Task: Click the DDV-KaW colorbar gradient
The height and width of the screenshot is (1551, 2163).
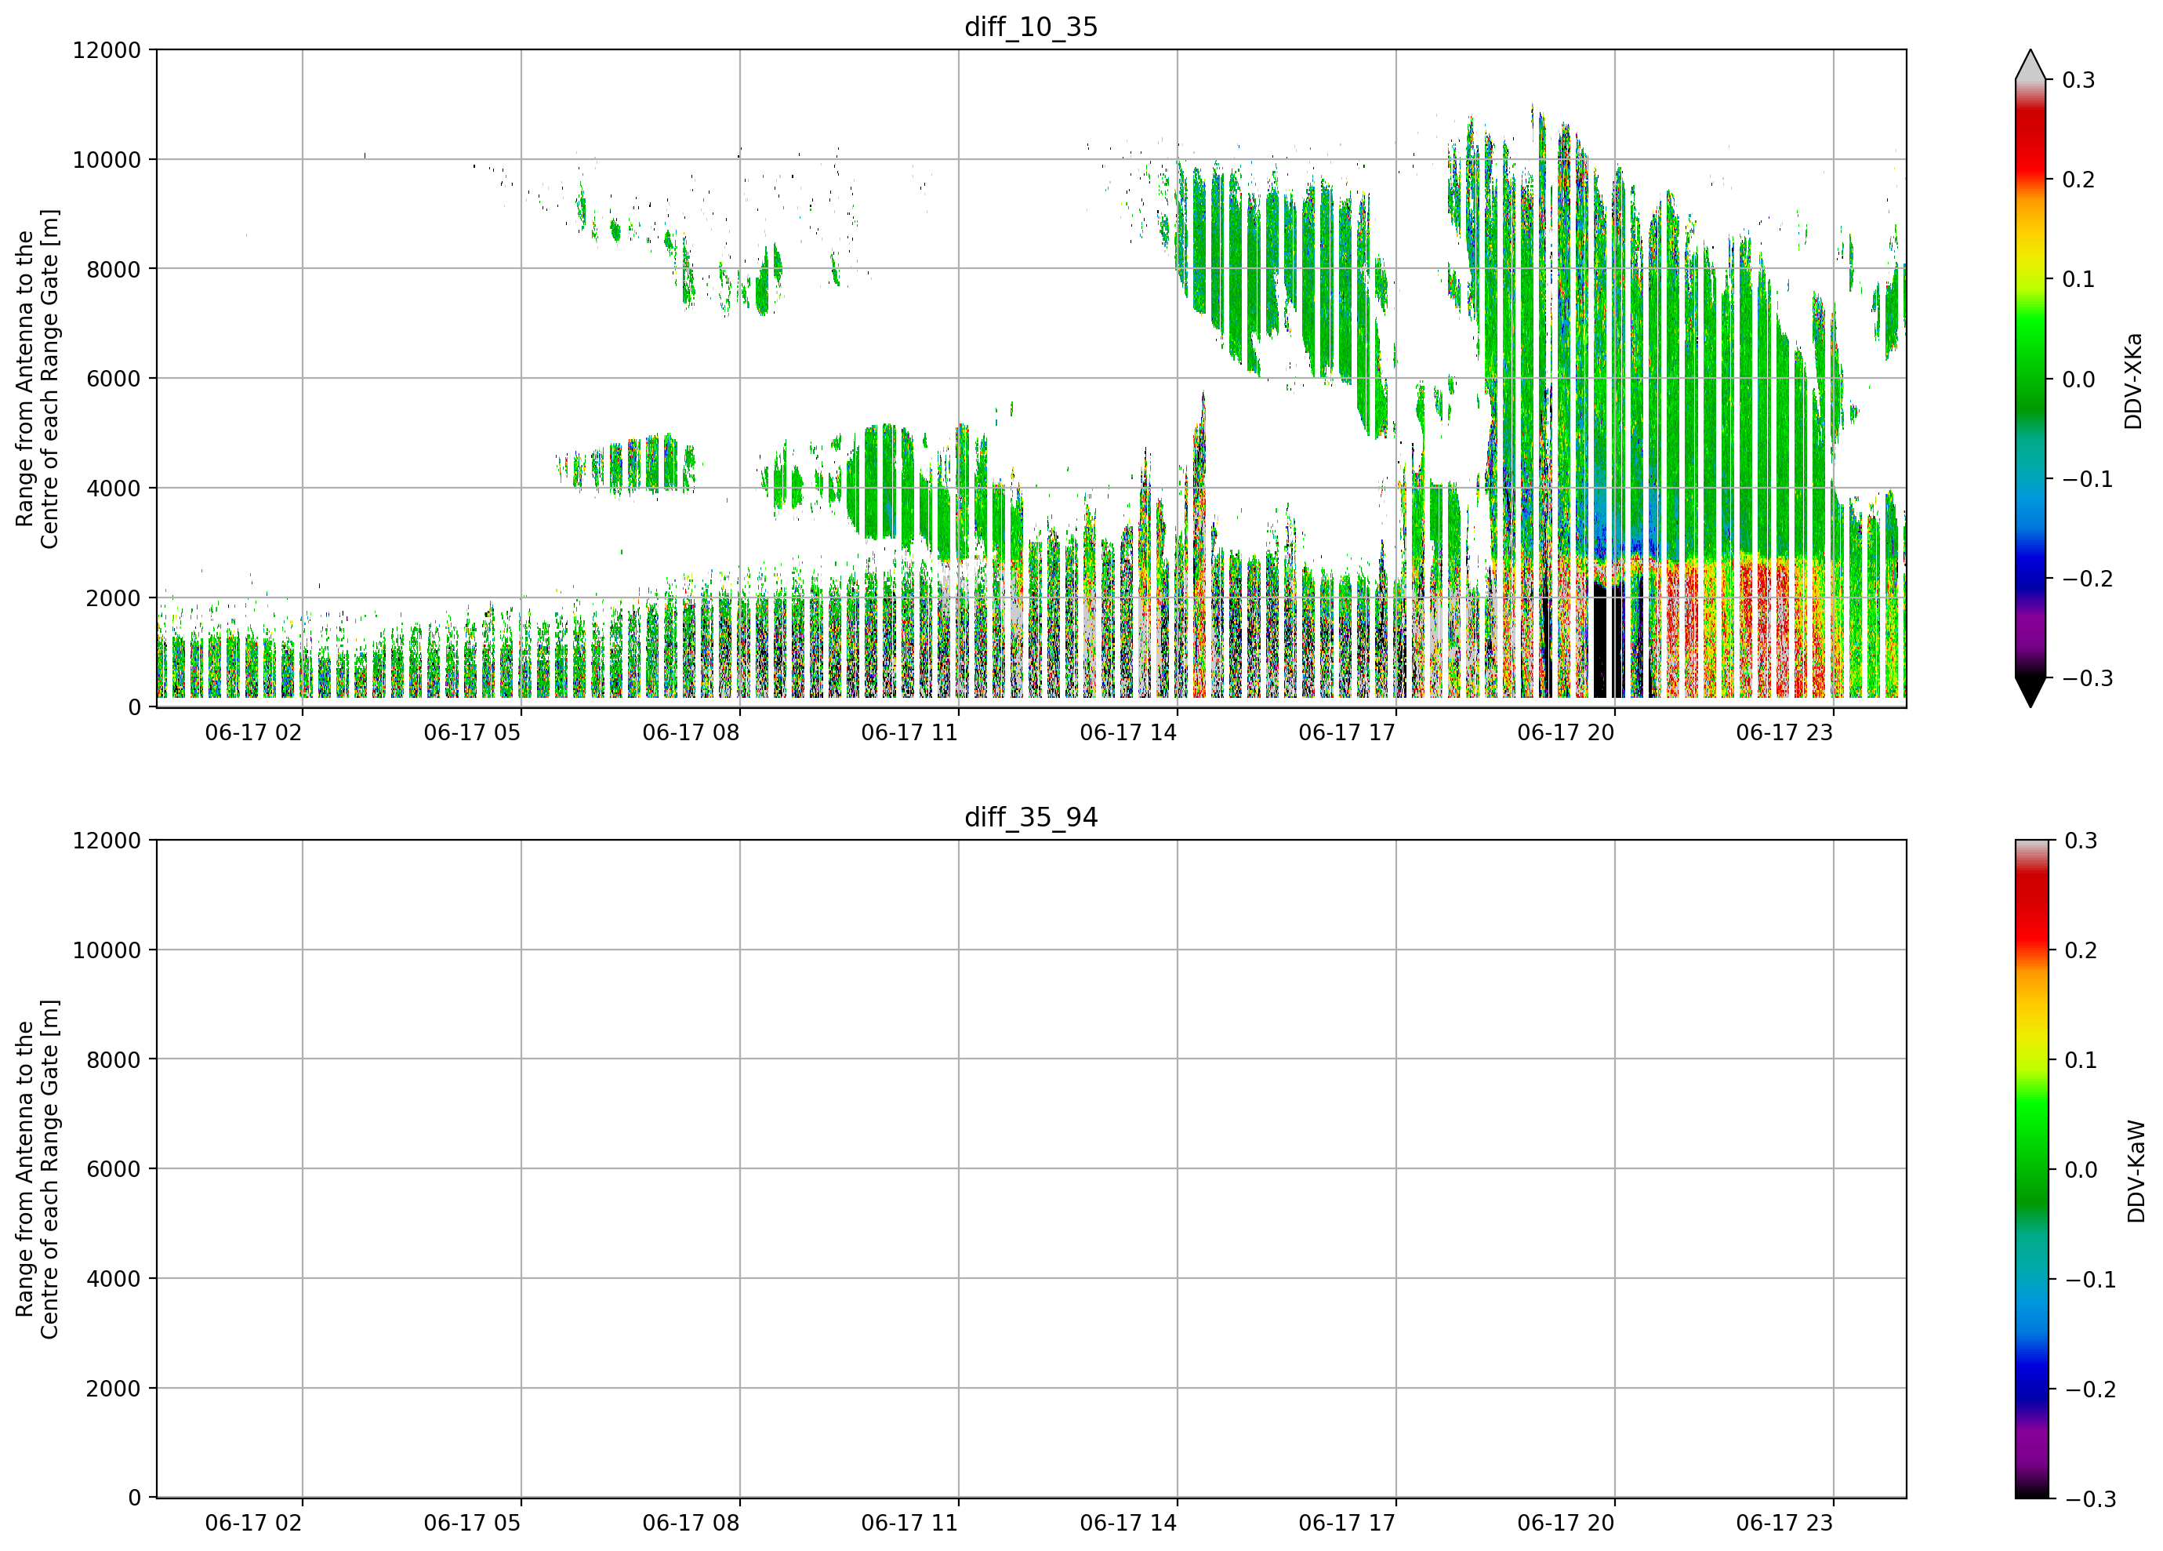Action: point(2031,1168)
